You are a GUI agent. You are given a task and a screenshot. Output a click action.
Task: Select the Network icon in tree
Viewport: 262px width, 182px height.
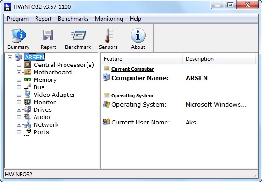[28, 124]
